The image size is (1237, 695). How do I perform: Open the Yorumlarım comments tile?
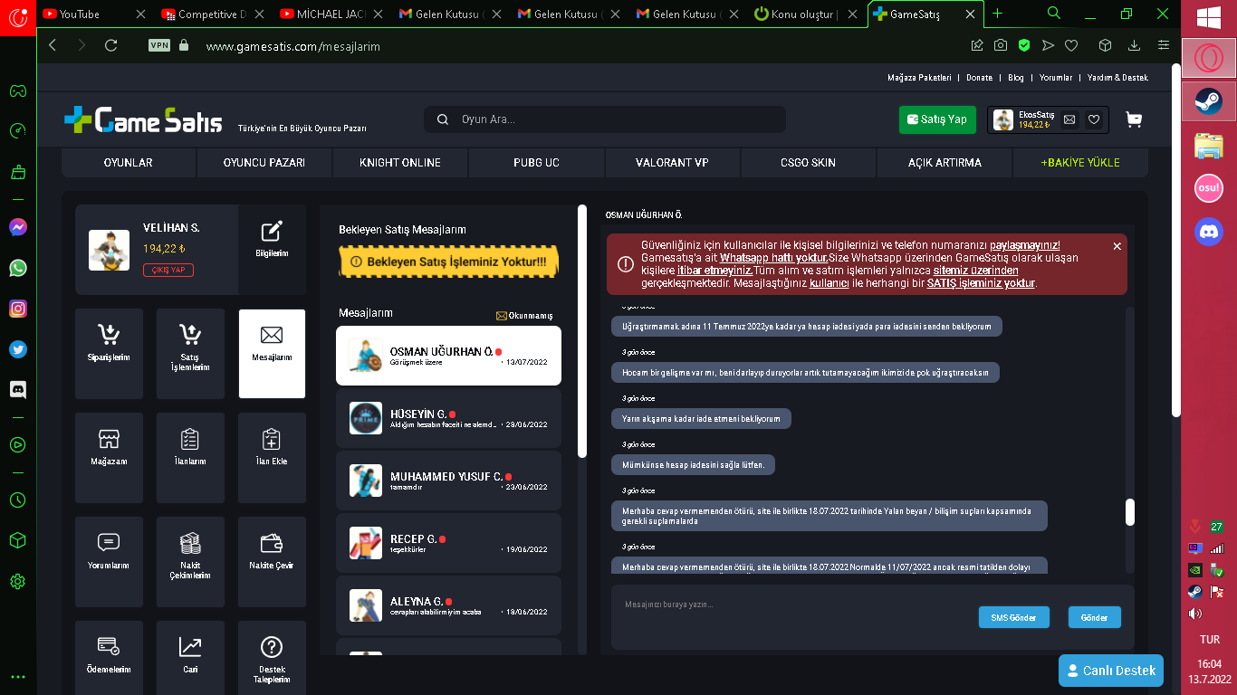(x=109, y=562)
